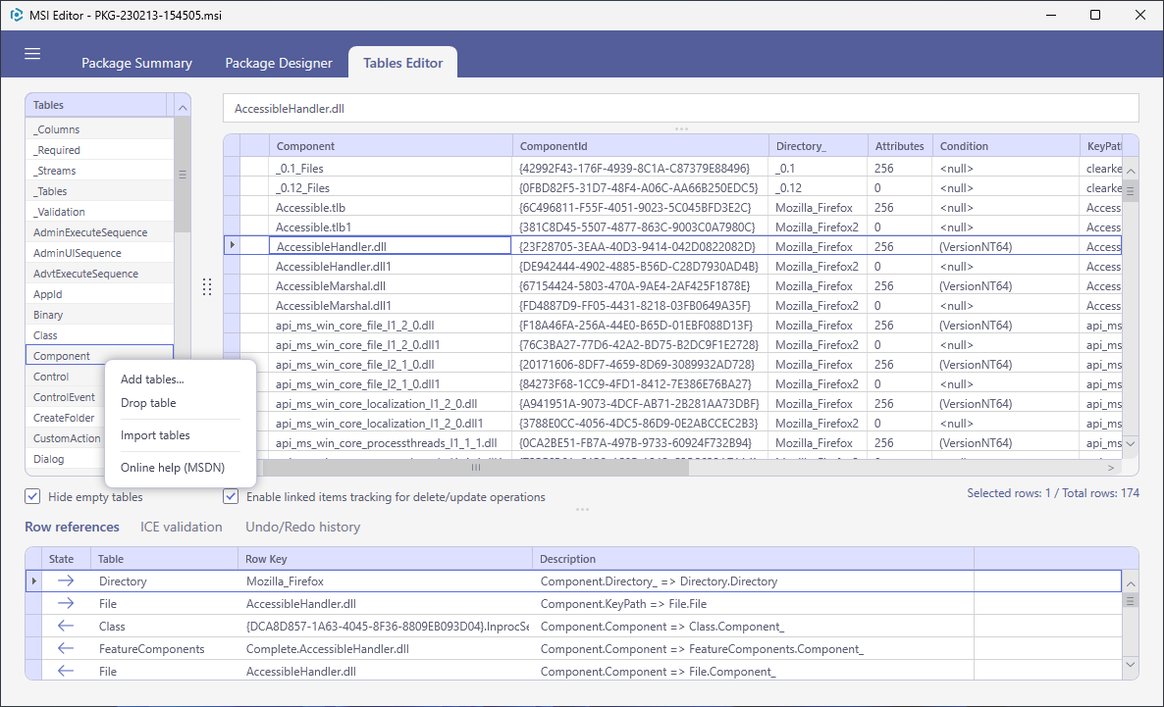This screenshot has width=1164, height=707.
Task: Choose Drop table from context menu
Action: coord(148,403)
